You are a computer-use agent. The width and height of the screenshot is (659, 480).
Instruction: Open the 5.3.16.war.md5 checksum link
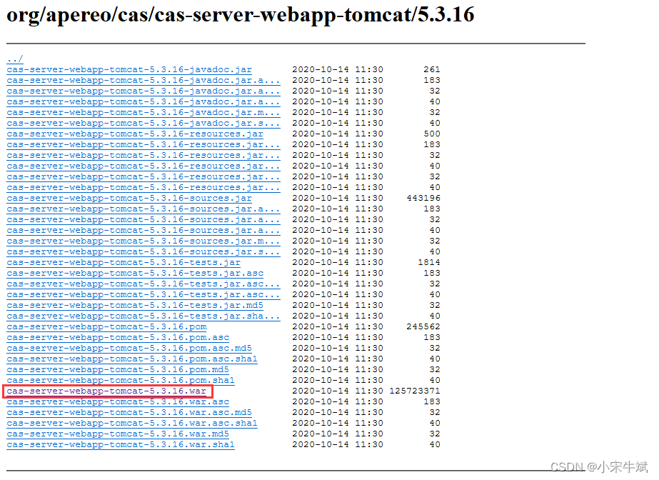click(x=118, y=434)
